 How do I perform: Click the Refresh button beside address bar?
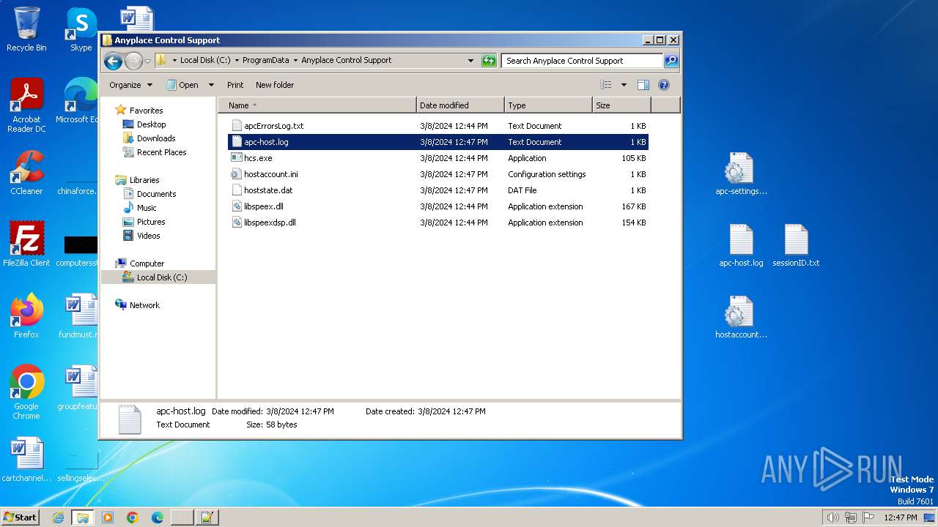(489, 61)
